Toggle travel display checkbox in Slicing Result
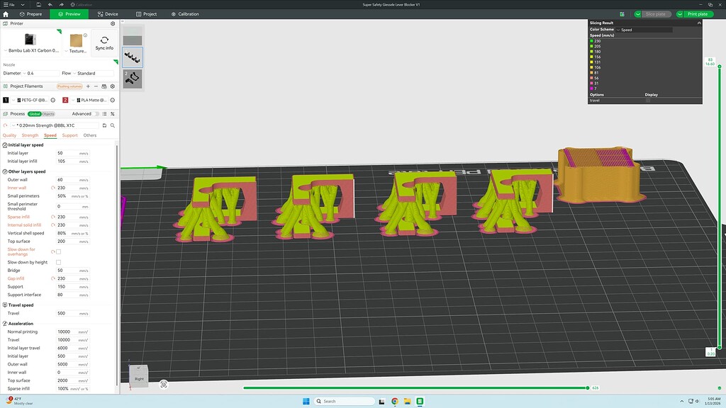This screenshot has height=408, width=726. click(648, 101)
